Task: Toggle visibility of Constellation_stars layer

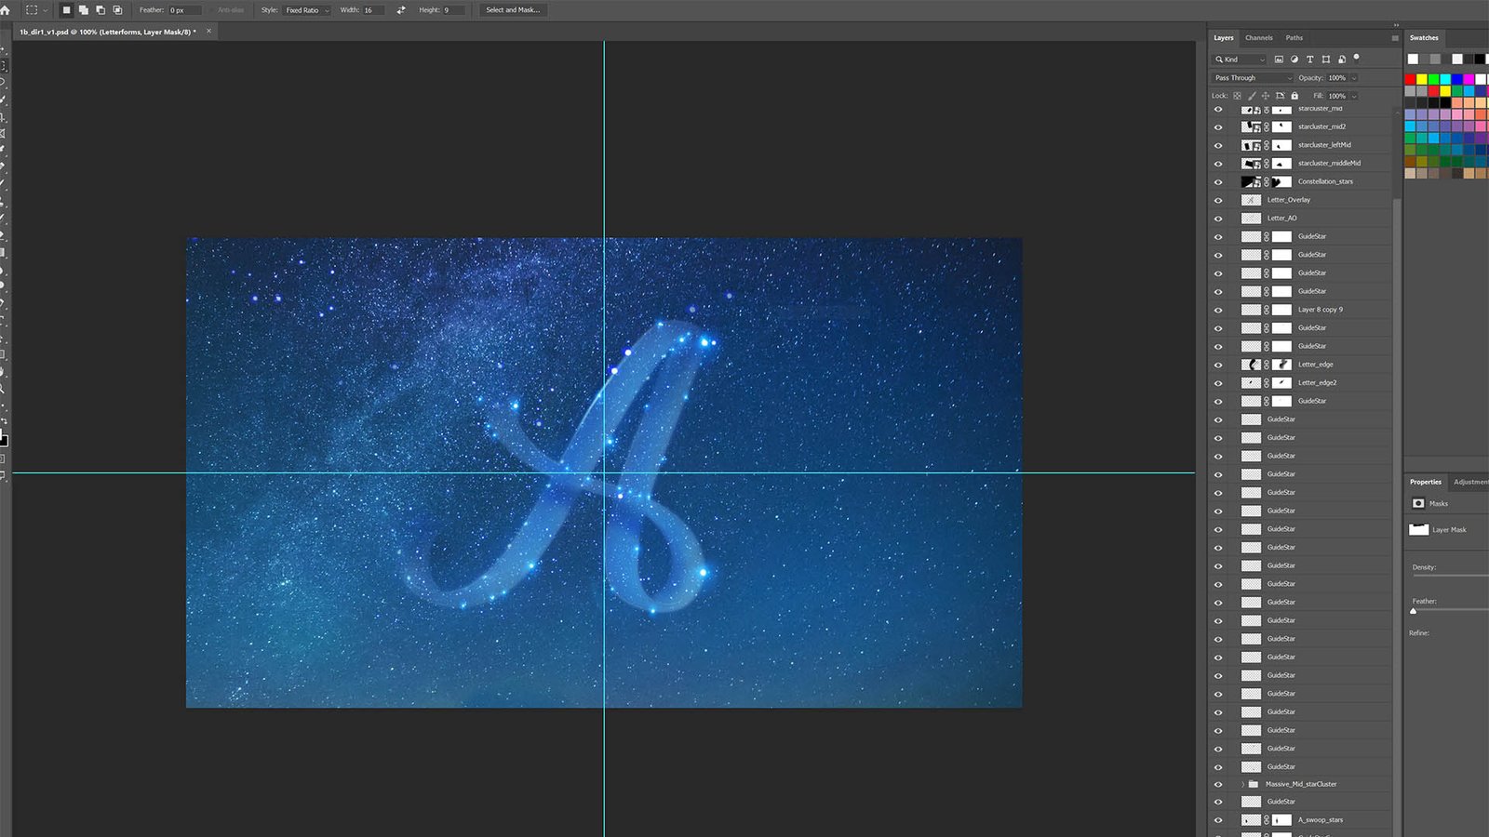Action: point(1218,181)
